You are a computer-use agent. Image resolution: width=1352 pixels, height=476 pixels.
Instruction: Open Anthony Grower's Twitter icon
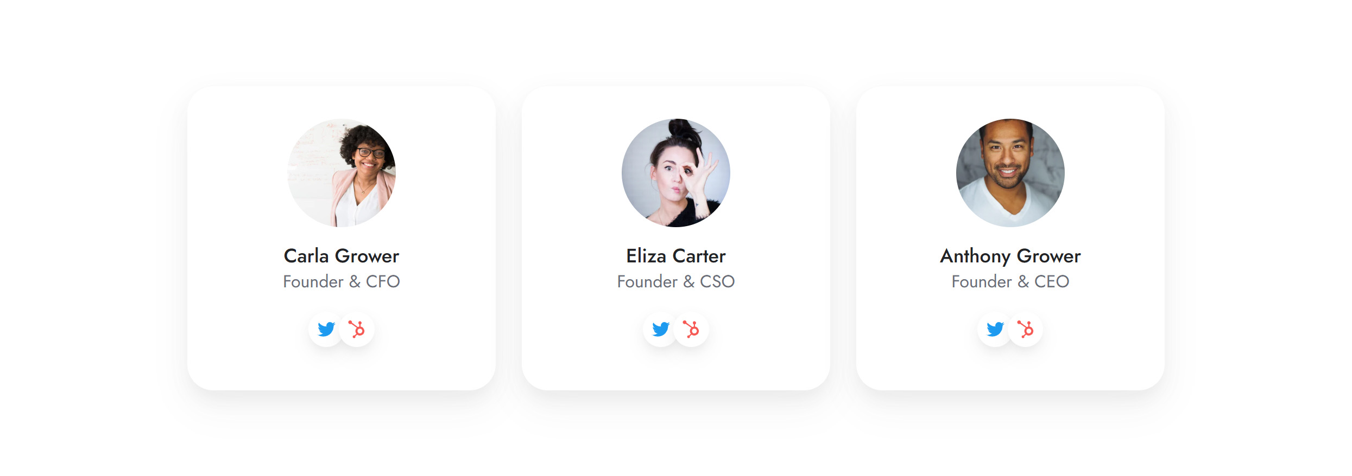click(x=995, y=329)
